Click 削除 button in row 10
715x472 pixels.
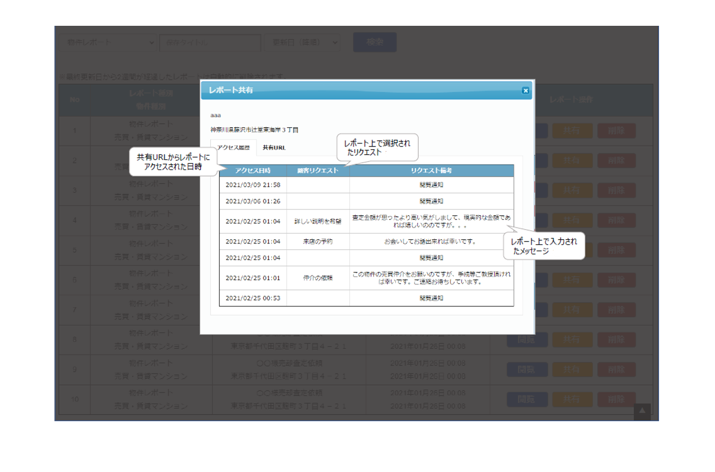click(616, 399)
